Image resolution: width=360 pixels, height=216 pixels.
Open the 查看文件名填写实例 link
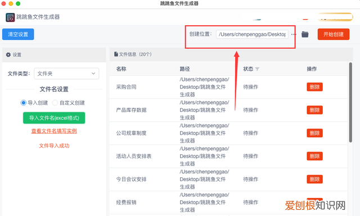[54, 131]
